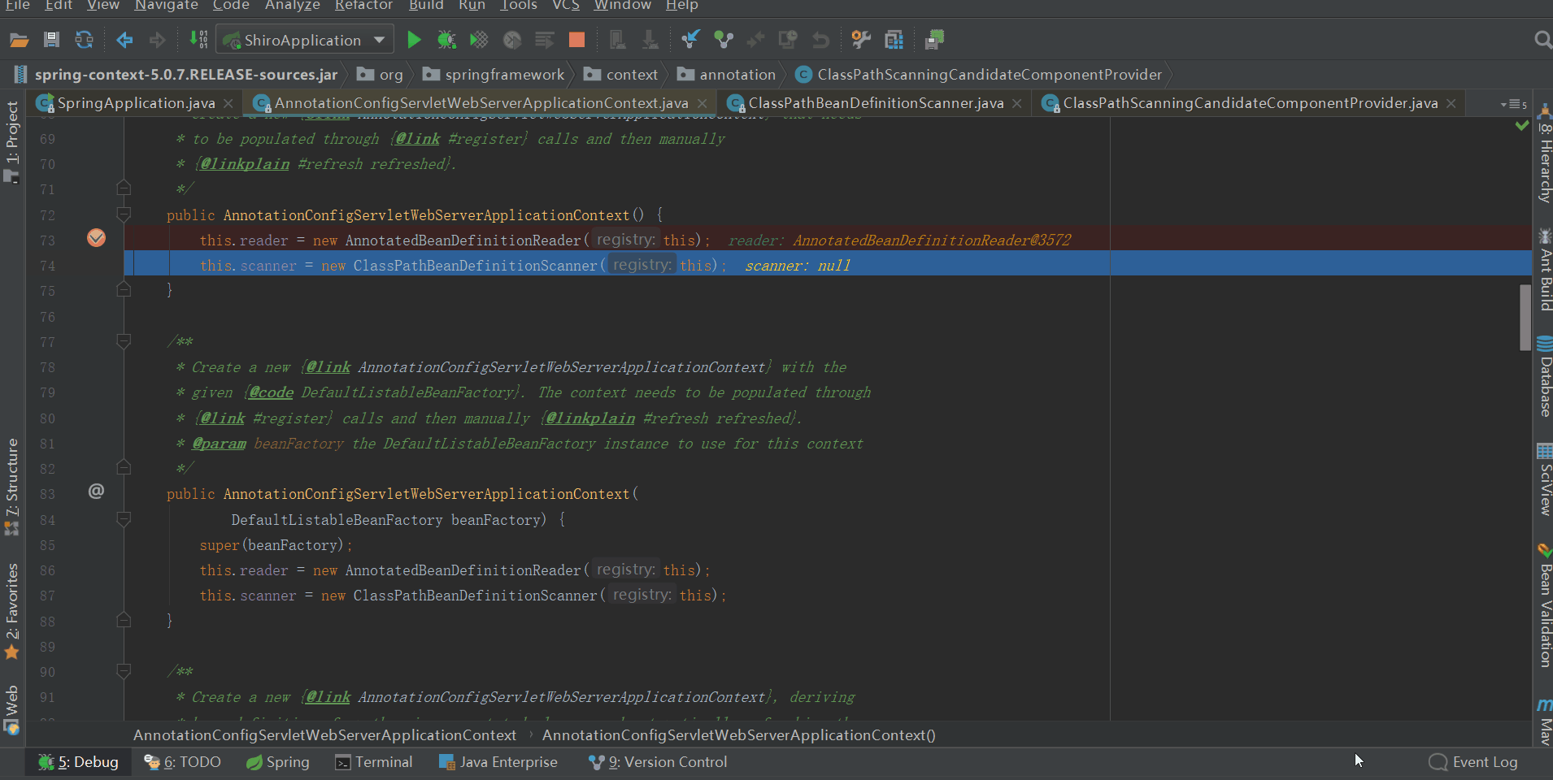Stop the running application

click(576, 40)
